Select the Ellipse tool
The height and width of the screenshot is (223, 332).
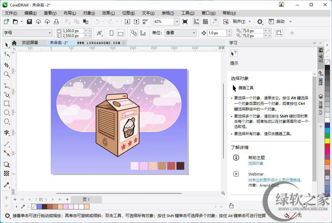point(6,113)
